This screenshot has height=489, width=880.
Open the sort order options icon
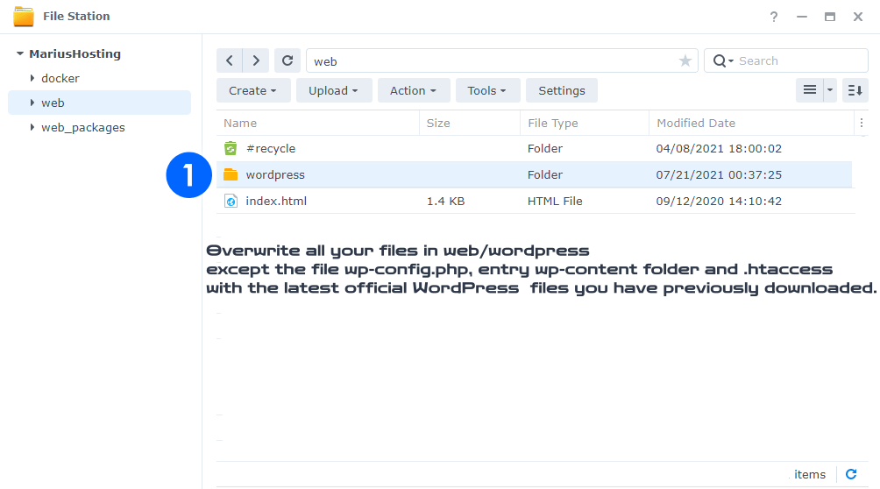click(855, 90)
